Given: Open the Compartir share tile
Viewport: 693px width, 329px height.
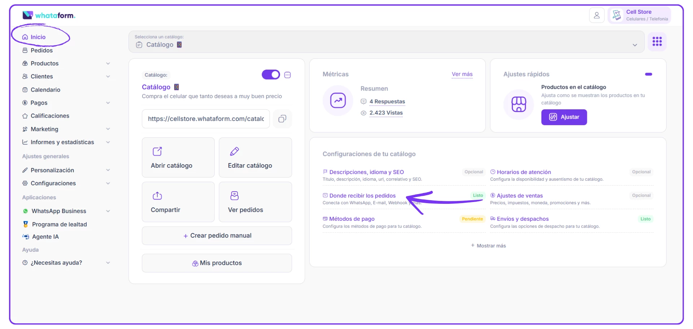Looking at the screenshot, I should pyautogui.click(x=178, y=202).
